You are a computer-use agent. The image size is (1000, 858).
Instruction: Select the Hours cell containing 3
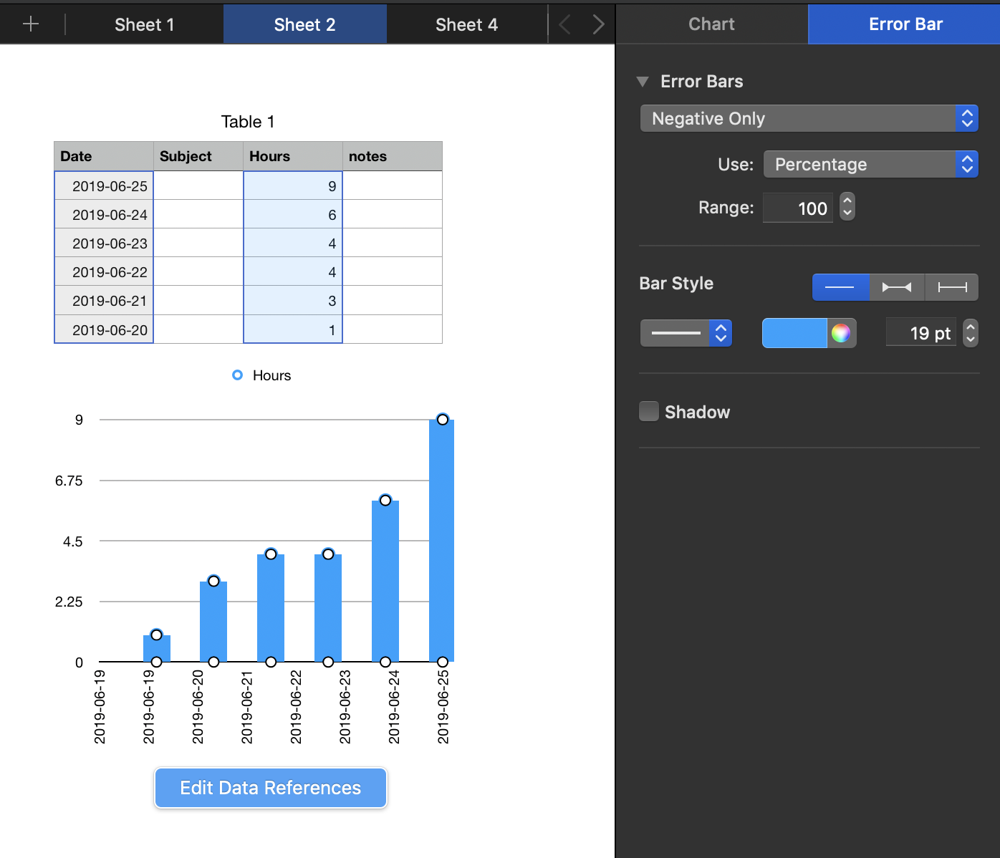293,300
